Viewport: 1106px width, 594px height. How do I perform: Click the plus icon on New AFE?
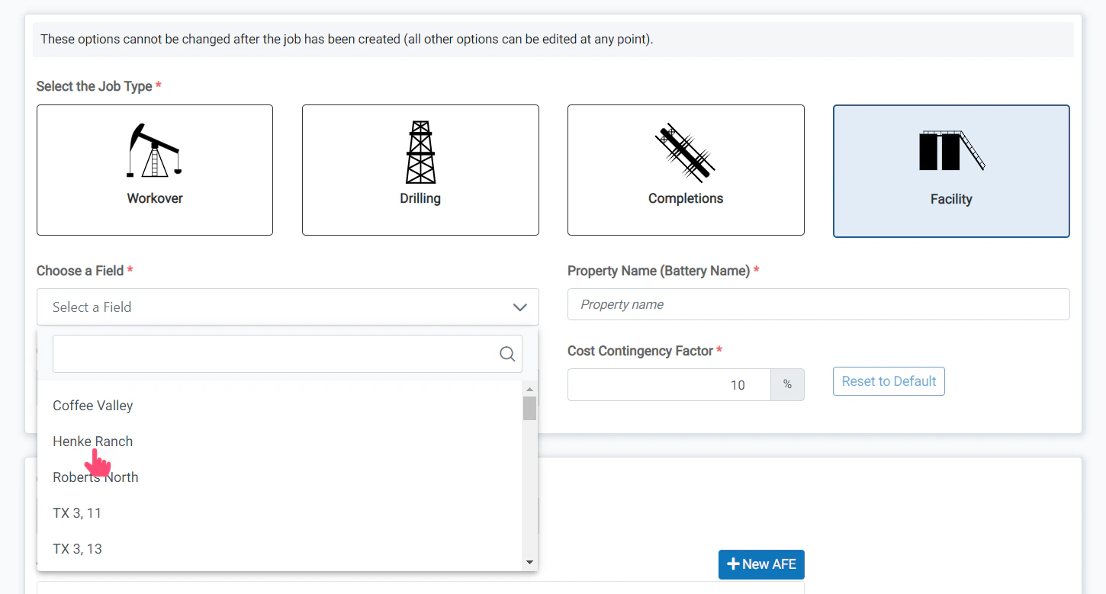pos(733,564)
